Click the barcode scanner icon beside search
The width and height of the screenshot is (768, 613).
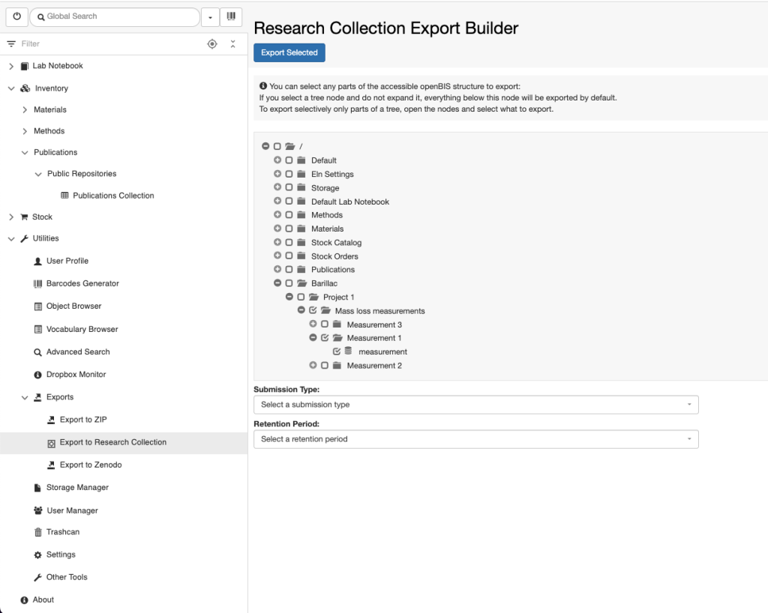[231, 16]
